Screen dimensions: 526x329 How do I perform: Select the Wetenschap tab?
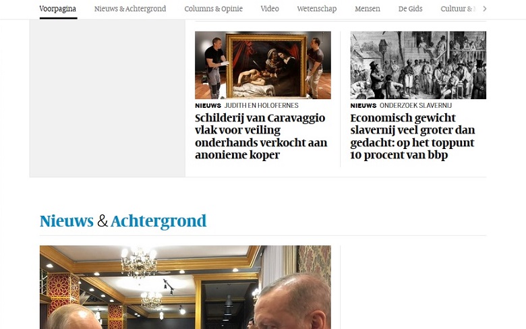[x=317, y=9]
